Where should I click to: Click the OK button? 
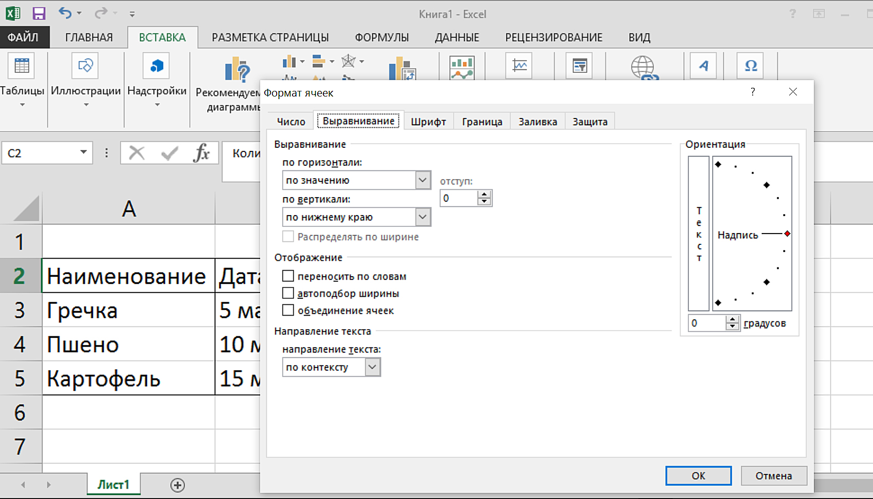698,475
